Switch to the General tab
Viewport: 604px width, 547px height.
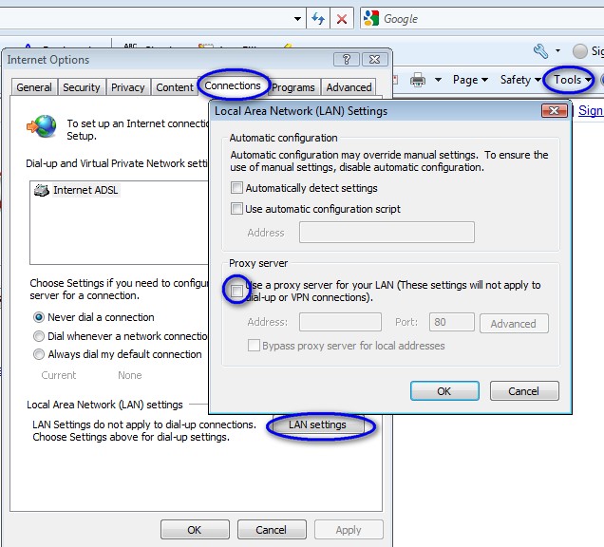click(34, 87)
